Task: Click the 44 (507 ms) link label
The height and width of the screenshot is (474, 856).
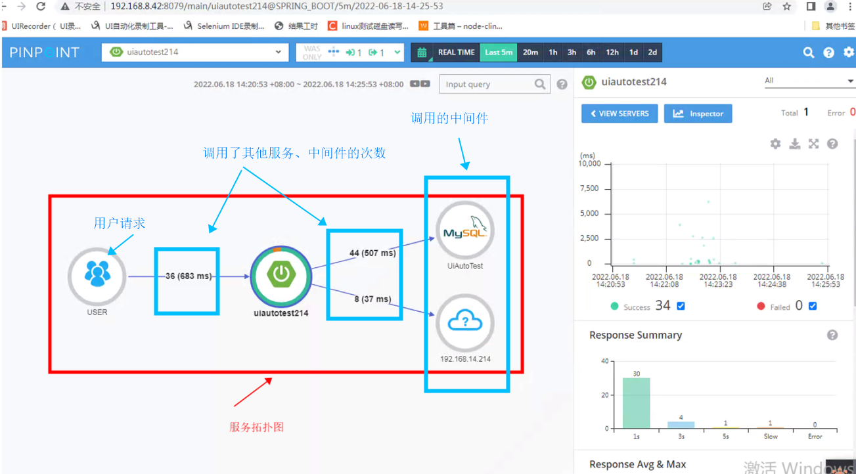Action: click(372, 253)
